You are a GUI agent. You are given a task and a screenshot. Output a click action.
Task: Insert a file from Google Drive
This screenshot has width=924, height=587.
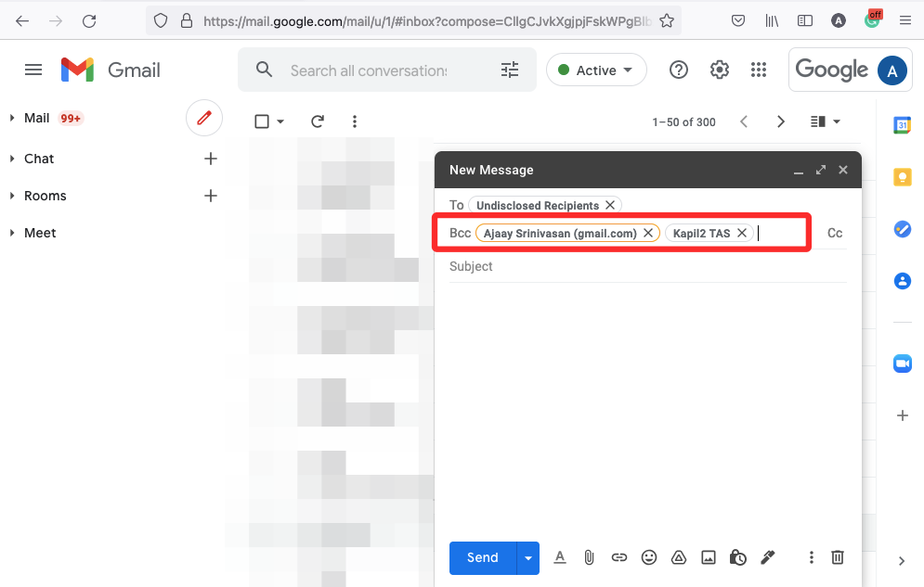point(678,557)
